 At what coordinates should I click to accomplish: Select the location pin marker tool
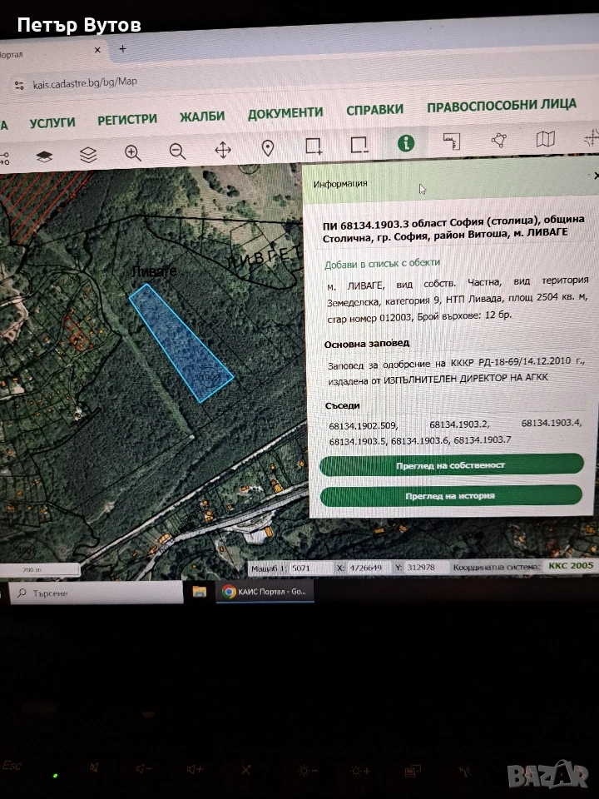point(267,148)
